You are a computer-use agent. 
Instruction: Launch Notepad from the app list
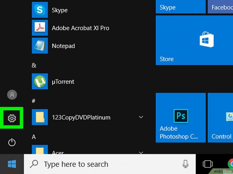pos(40,45)
